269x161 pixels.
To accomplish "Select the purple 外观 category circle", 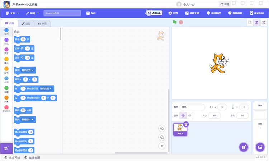I will pyautogui.click(x=6, y=40).
